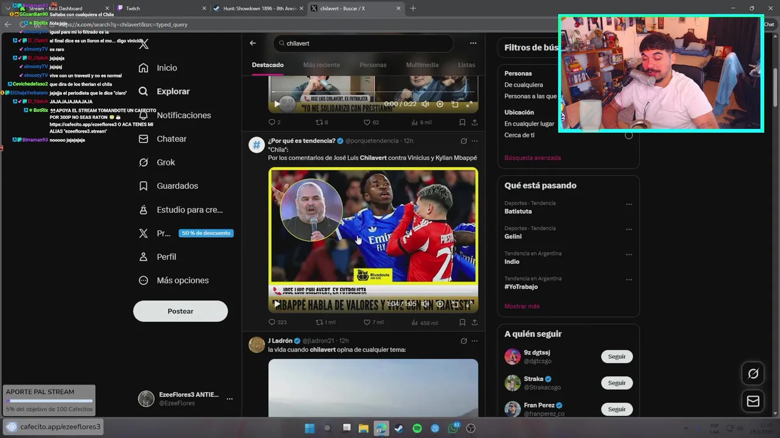
Task: Follow Straka with Seguir button
Action: pos(617,383)
